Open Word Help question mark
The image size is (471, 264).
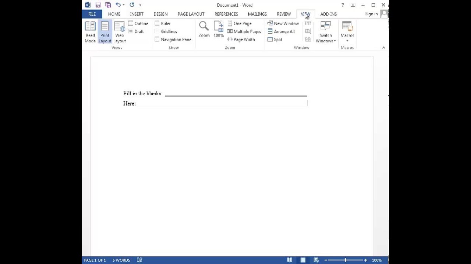click(343, 5)
